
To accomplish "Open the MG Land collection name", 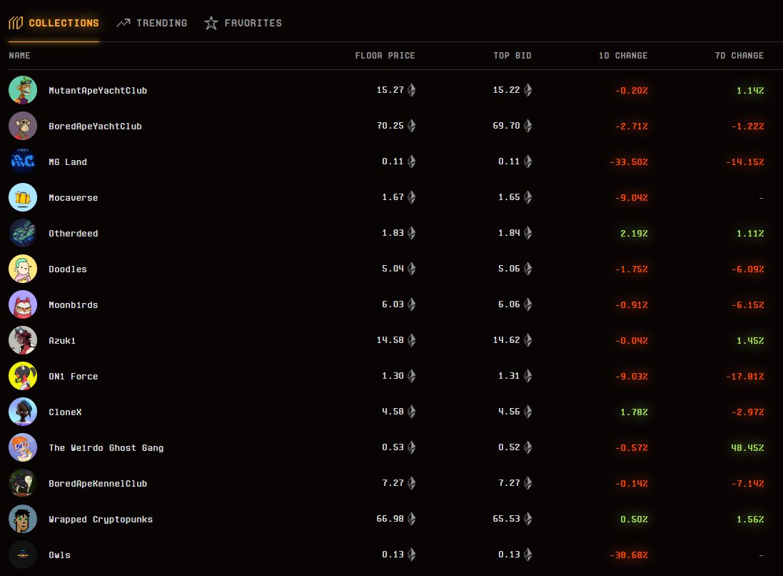I will click(x=67, y=162).
